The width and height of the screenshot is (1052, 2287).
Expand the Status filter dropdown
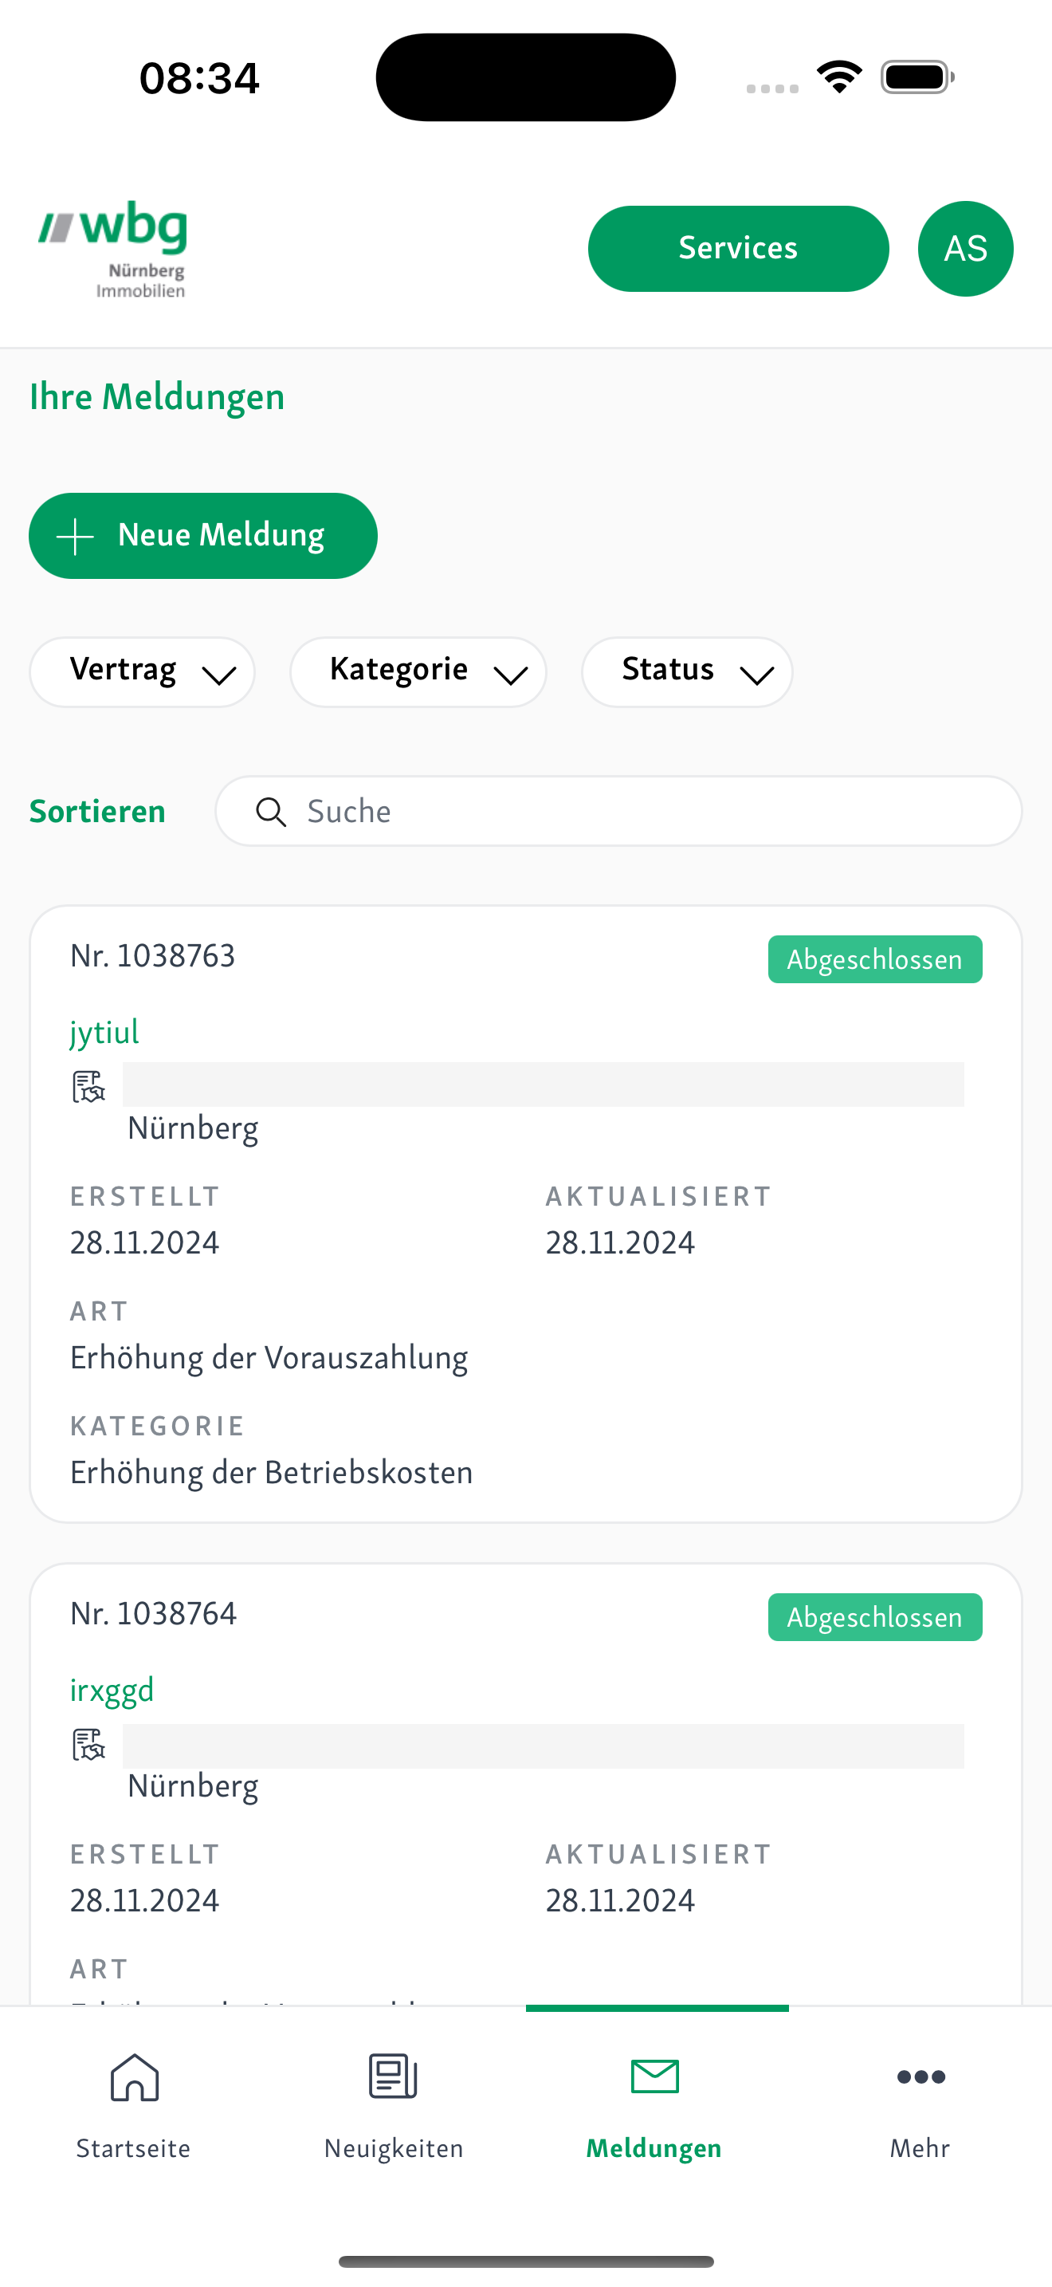point(686,671)
